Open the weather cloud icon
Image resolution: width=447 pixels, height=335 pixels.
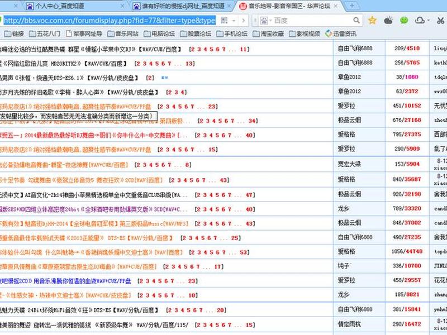388,21
